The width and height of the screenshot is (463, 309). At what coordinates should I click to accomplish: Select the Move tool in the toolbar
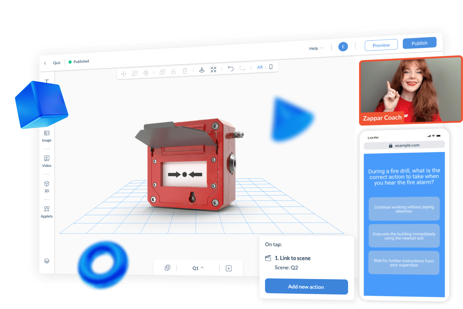[x=124, y=74]
